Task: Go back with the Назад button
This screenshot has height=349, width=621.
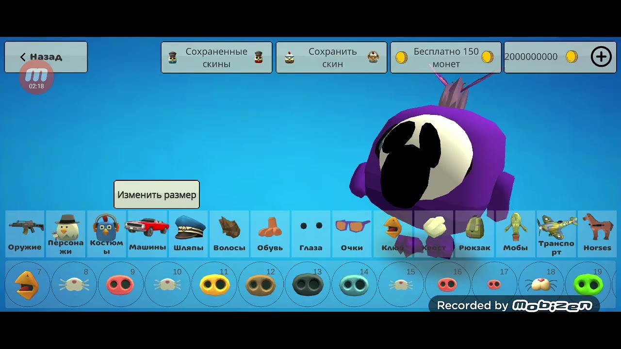Action: tap(46, 57)
